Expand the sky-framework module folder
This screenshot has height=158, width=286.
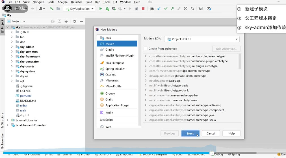[x=12, y=57]
